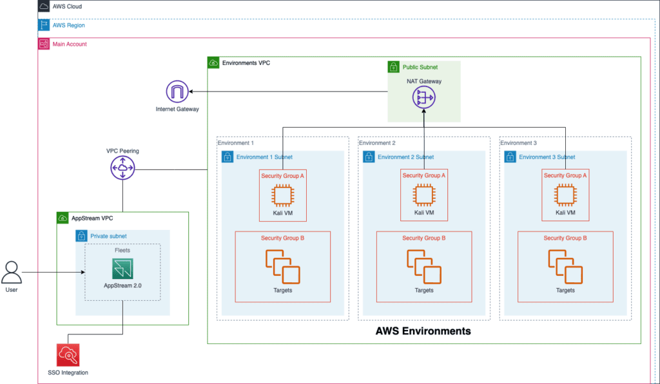Click the SSO Integration icon
Image resolution: width=660 pixels, height=384 pixels.
tap(68, 355)
